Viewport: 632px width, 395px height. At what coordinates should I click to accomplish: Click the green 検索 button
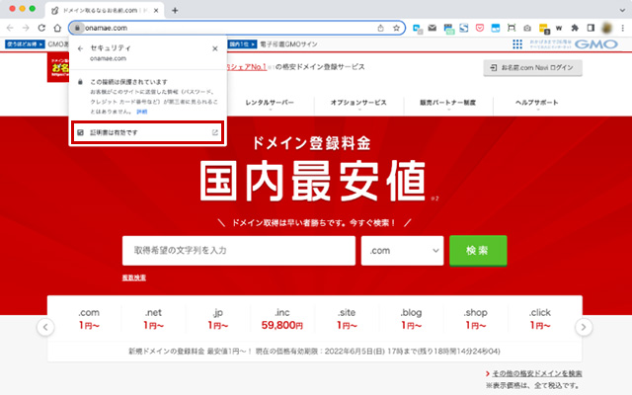pos(478,250)
